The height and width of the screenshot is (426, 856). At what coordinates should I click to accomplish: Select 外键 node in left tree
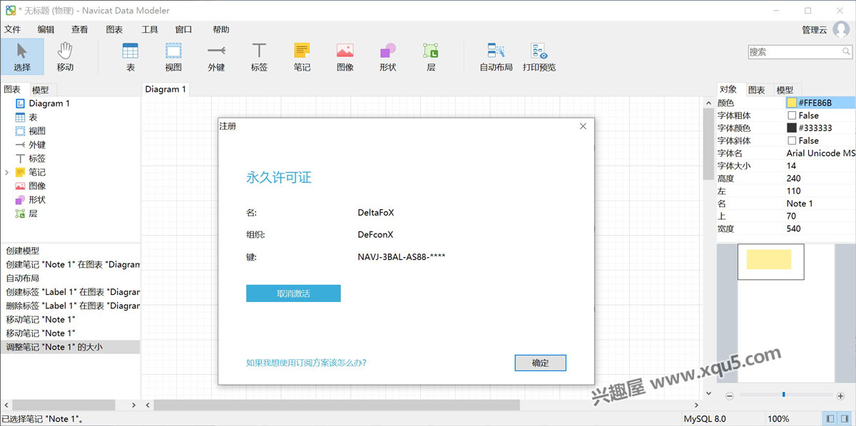pyautogui.click(x=37, y=145)
